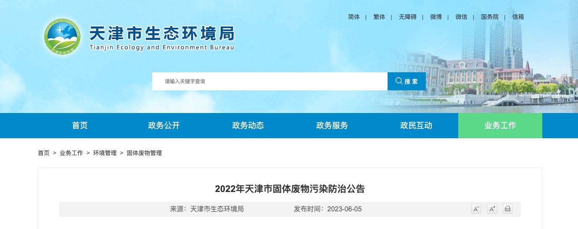Open the 微信 link in the header

tap(461, 17)
